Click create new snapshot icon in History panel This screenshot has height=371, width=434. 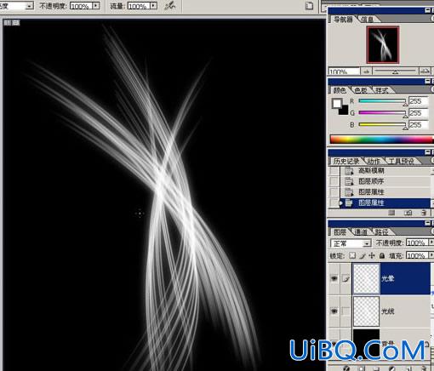(408, 213)
